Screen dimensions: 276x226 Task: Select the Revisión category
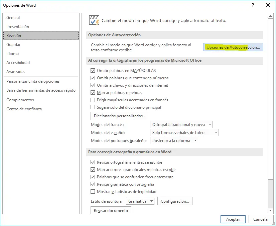pos(41,35)
